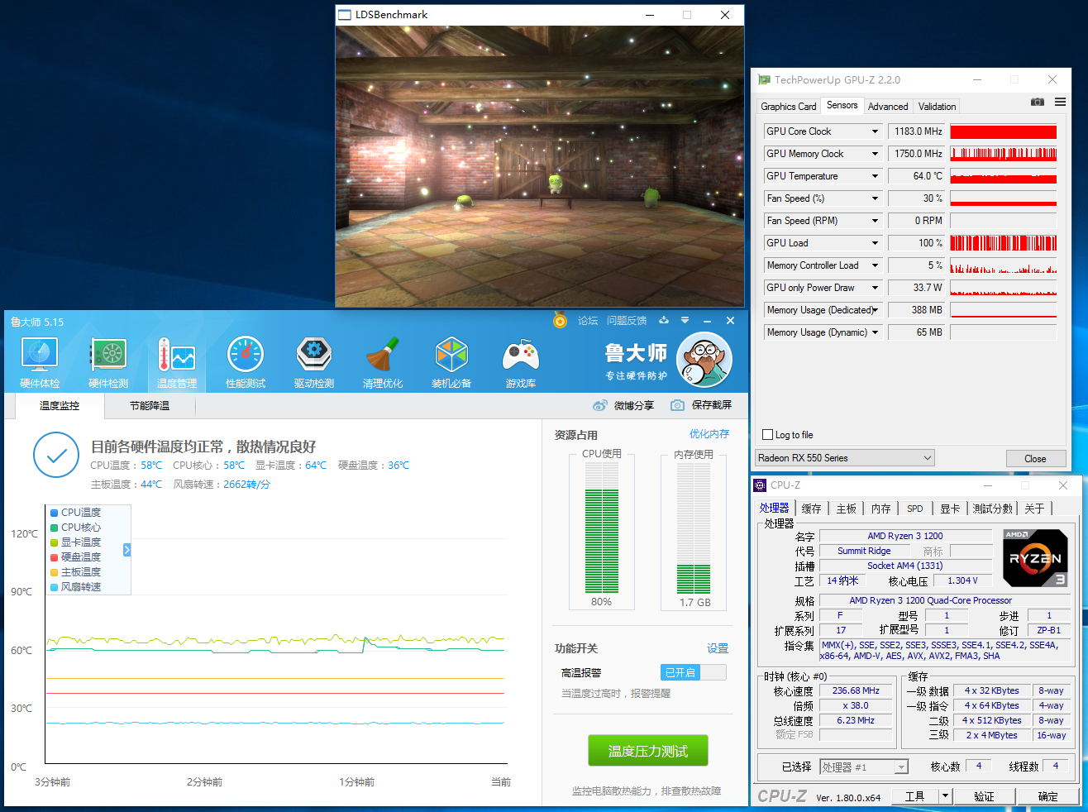Viewport: 1088px width, 812px height.
Task: Open CPU-Z 处理器 #1 selection dropdown
Action: [864, 767]
